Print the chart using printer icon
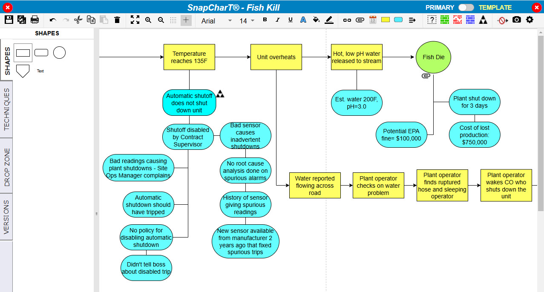544x292 pixels. click(x=35, y=20)
